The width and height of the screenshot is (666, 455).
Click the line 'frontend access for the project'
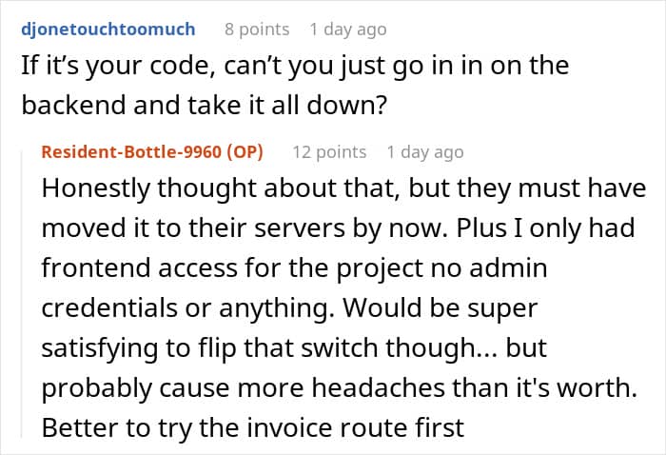tap(294, 268)
